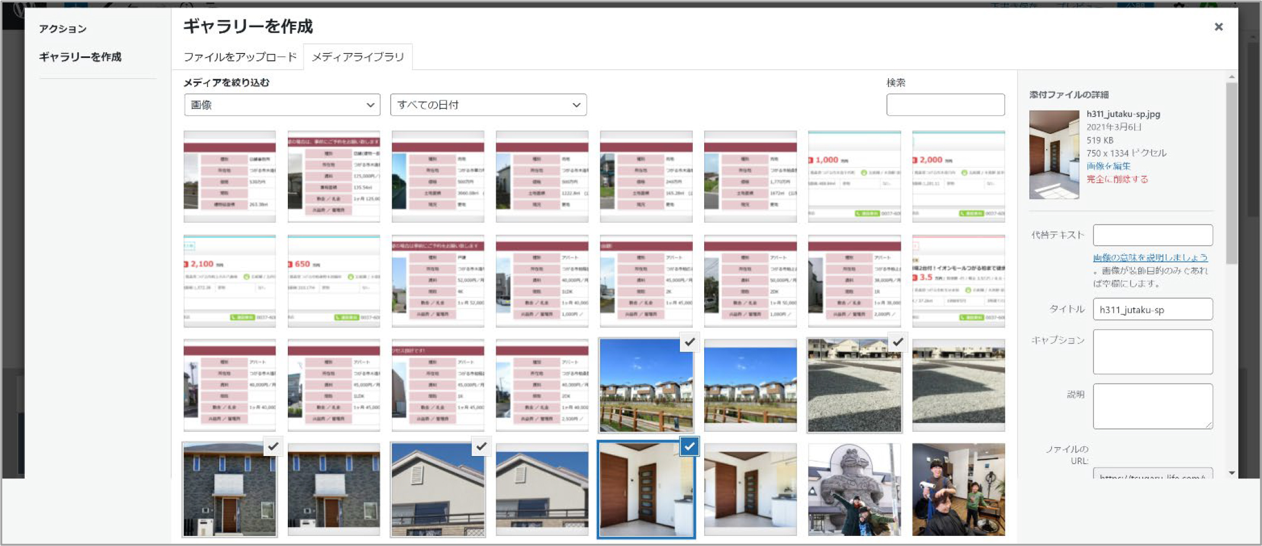Click the 完全に削除する delete link
The image size is (1262, 546).
point(1117,179)
